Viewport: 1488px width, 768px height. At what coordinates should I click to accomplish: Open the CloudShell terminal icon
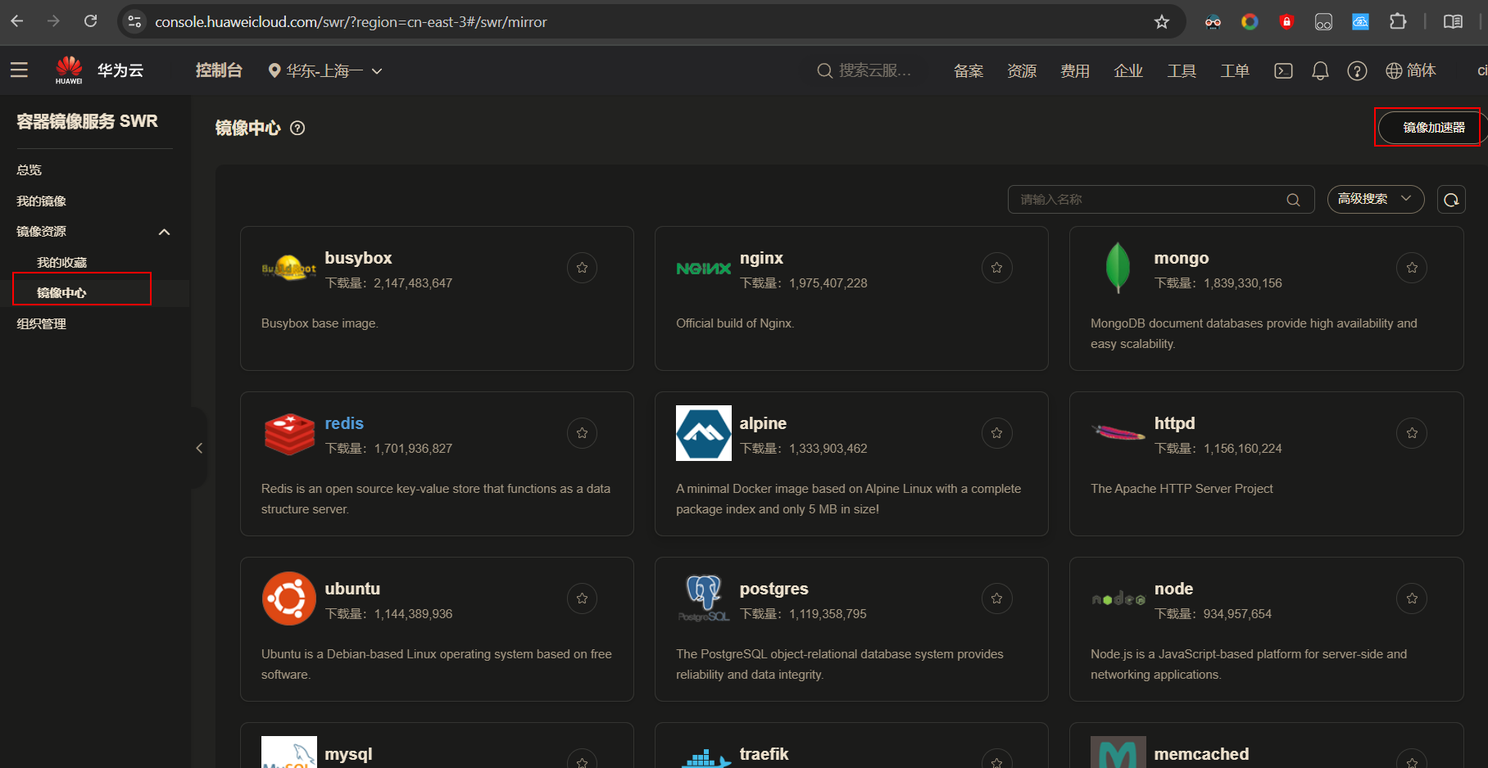1283,71
